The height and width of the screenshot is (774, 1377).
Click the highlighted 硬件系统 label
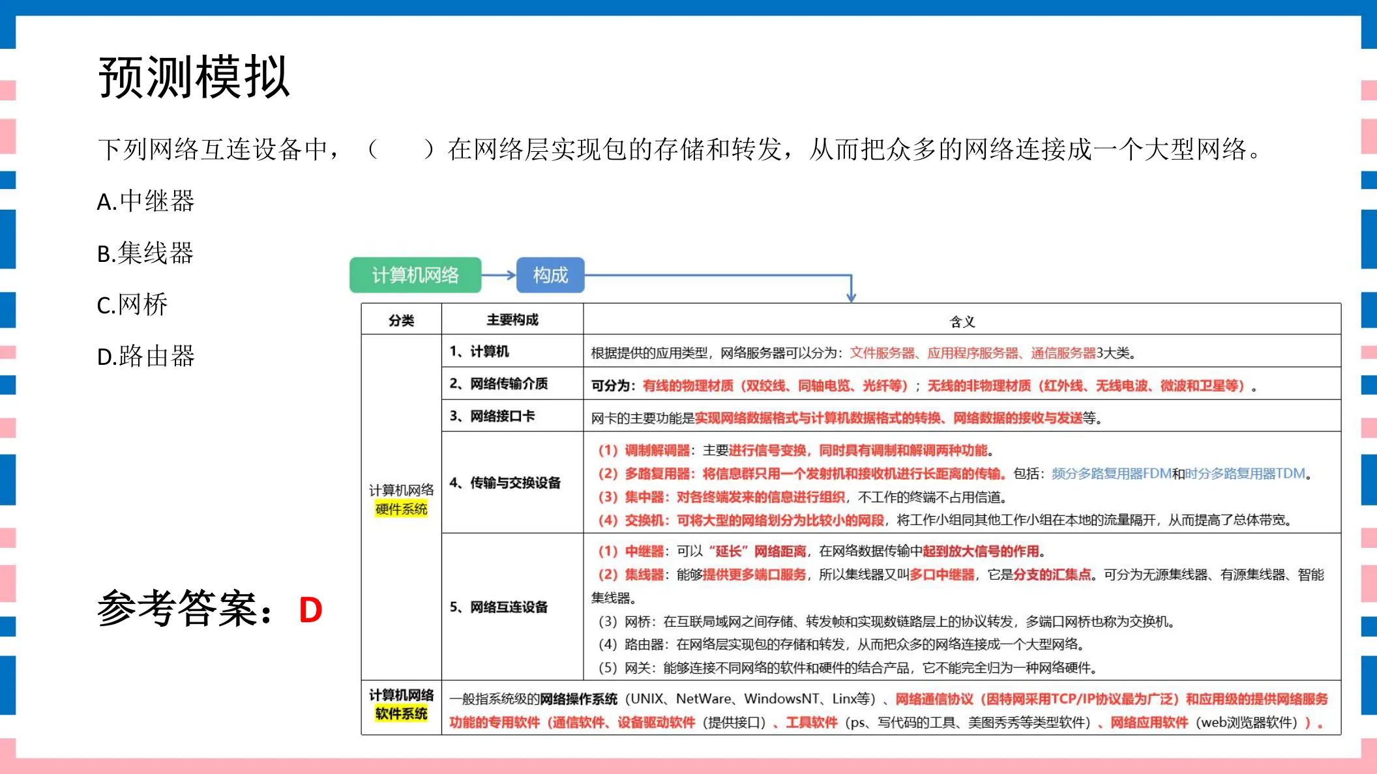(x=401, y=509)
